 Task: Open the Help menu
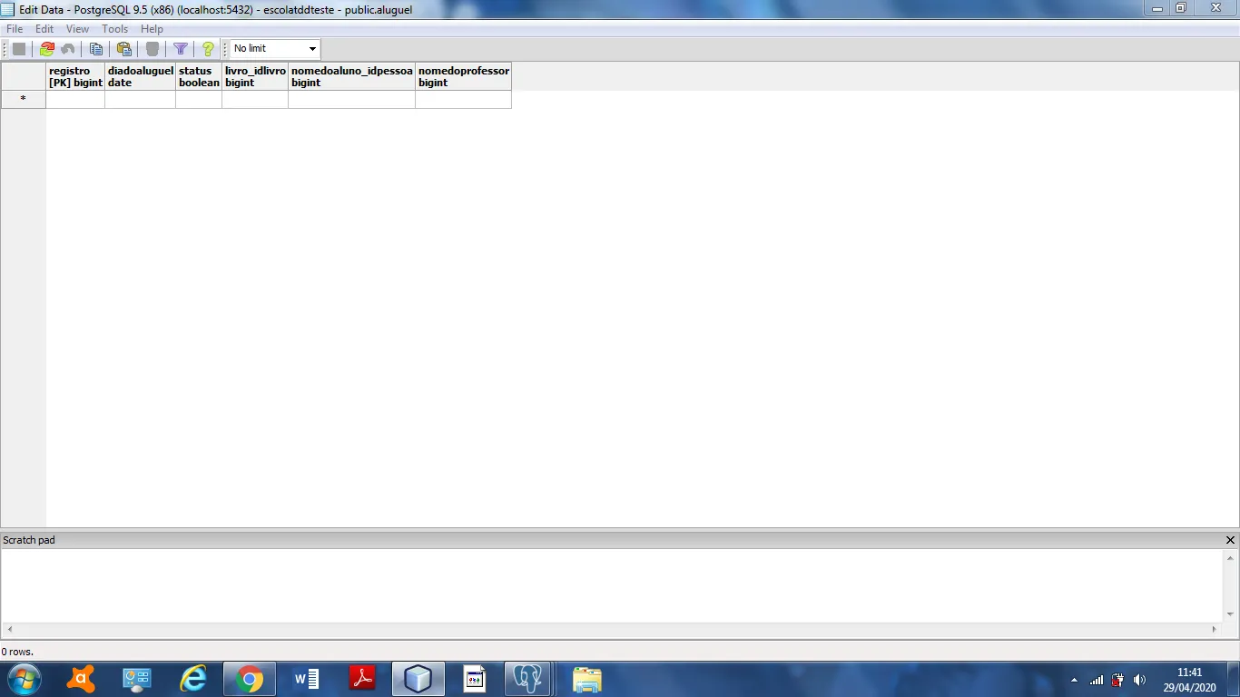(152, 29)
